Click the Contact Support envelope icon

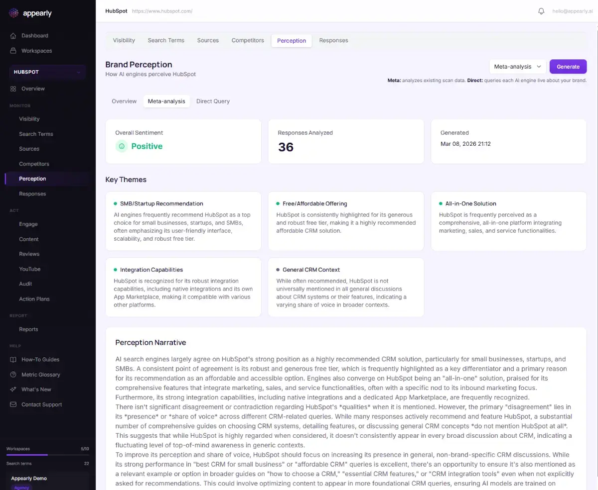pyautogui.click(x=13, y=404)
